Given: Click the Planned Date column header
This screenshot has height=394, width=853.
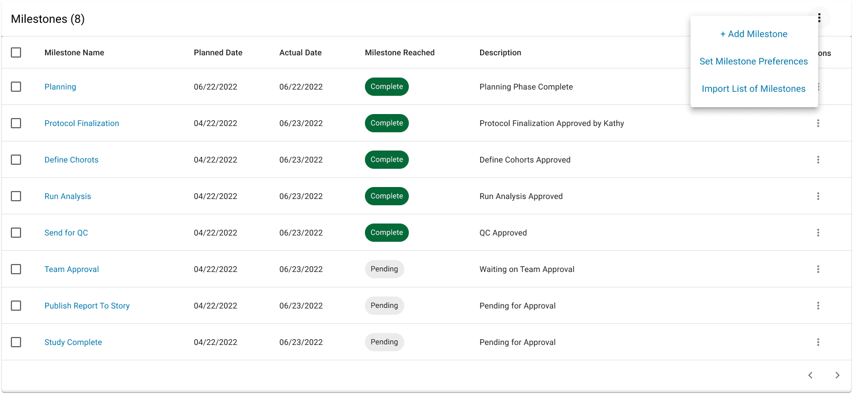Looking at the screenshot, I should pyautogui.click(x=218, y=52).
